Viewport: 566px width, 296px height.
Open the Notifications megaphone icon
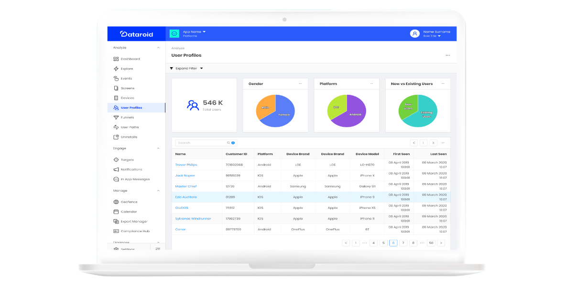tap(116, 169)
